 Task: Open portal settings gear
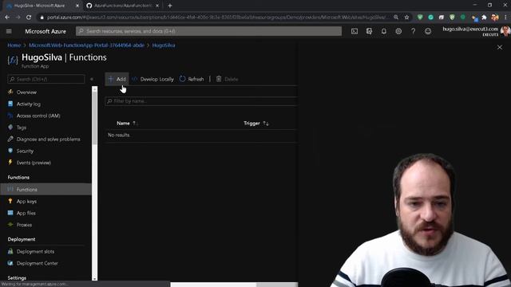point(398,31)
